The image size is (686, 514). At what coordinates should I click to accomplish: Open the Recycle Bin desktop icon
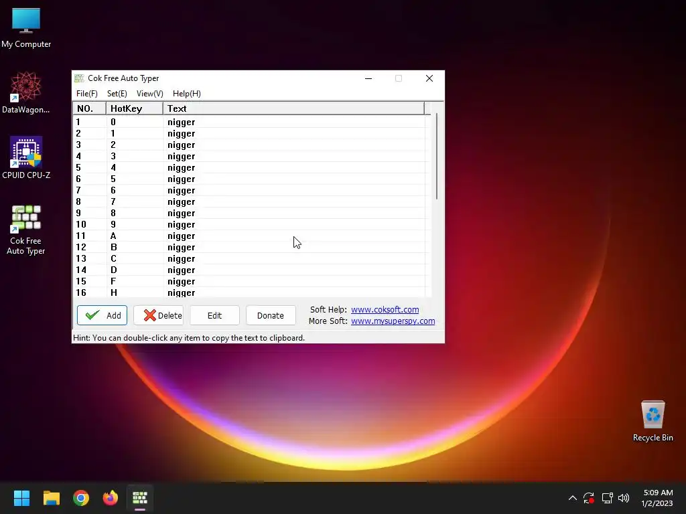pyautogui.click(x=653, y=422)
